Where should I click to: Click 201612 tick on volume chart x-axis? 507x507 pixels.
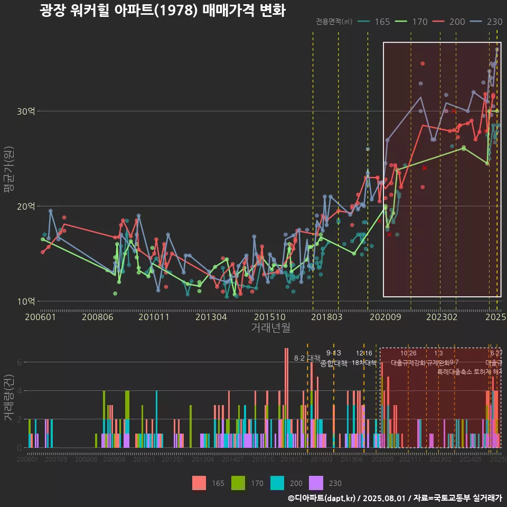tap(292, 459)
